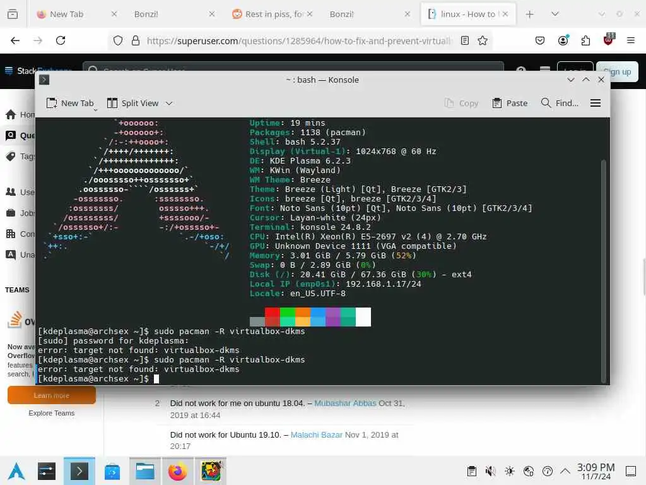Expand the Split View dropdown arrow

point(169,104)
